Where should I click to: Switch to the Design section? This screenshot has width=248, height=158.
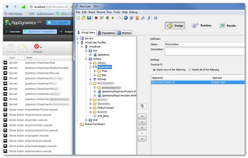(x=175, y=26)
